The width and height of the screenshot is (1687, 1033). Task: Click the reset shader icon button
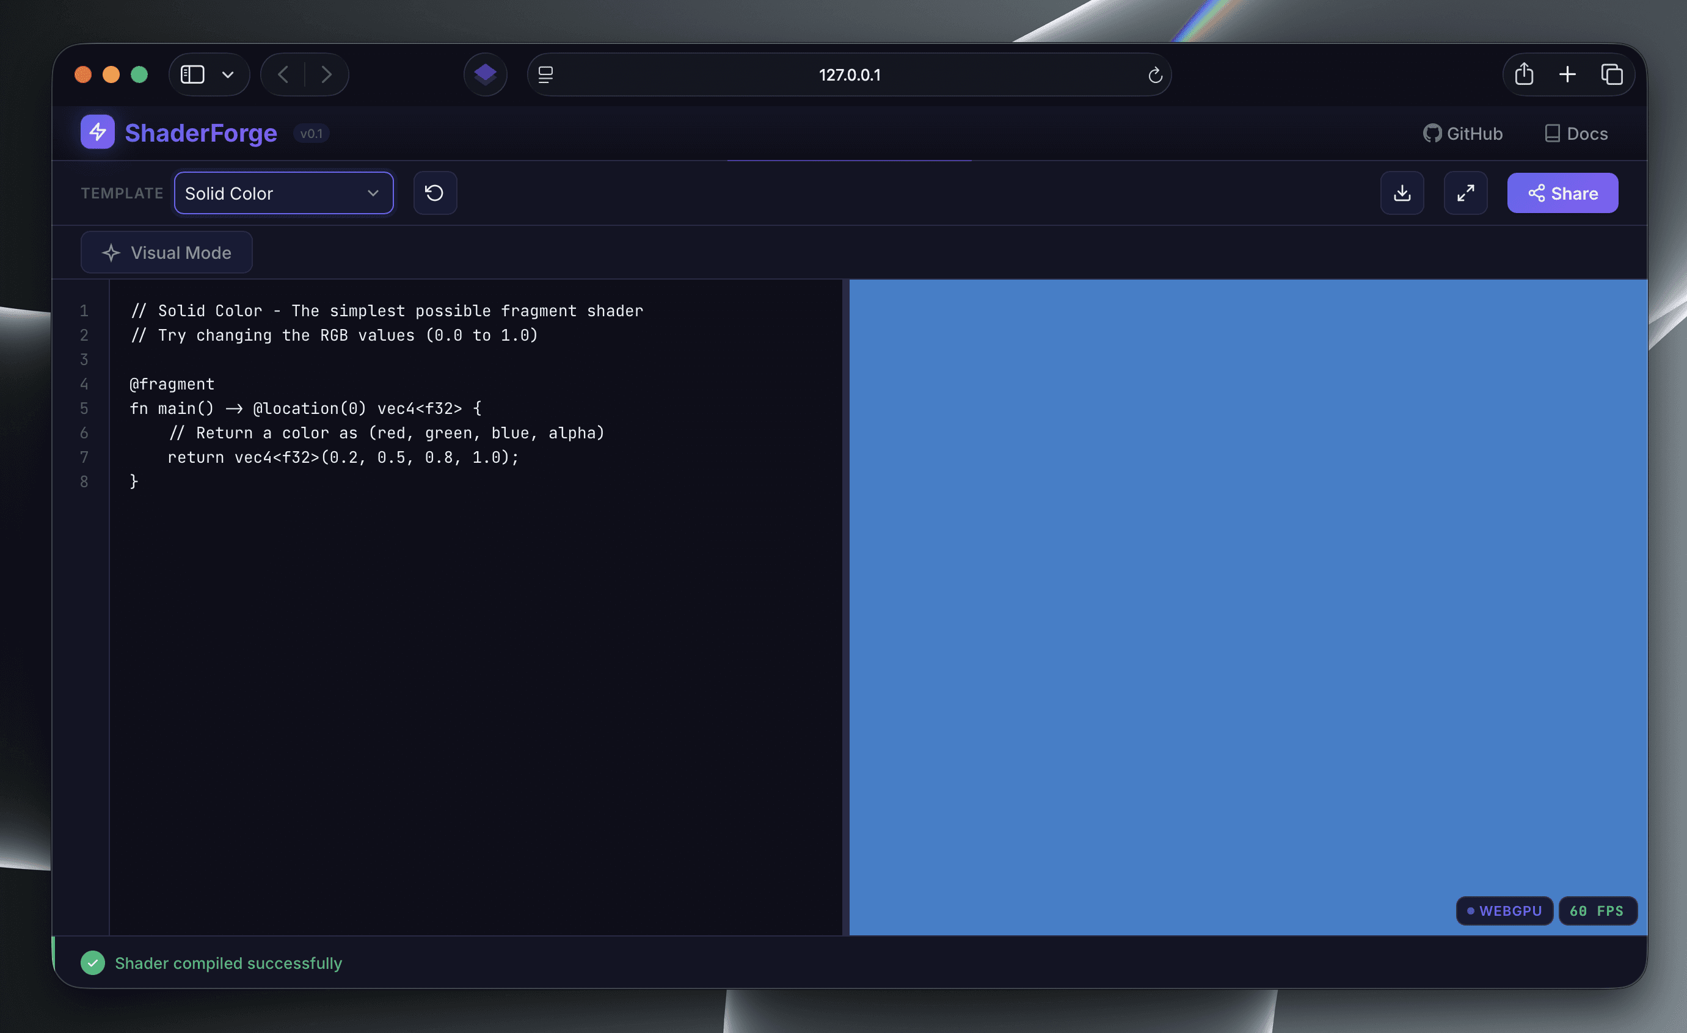point(434,193)
